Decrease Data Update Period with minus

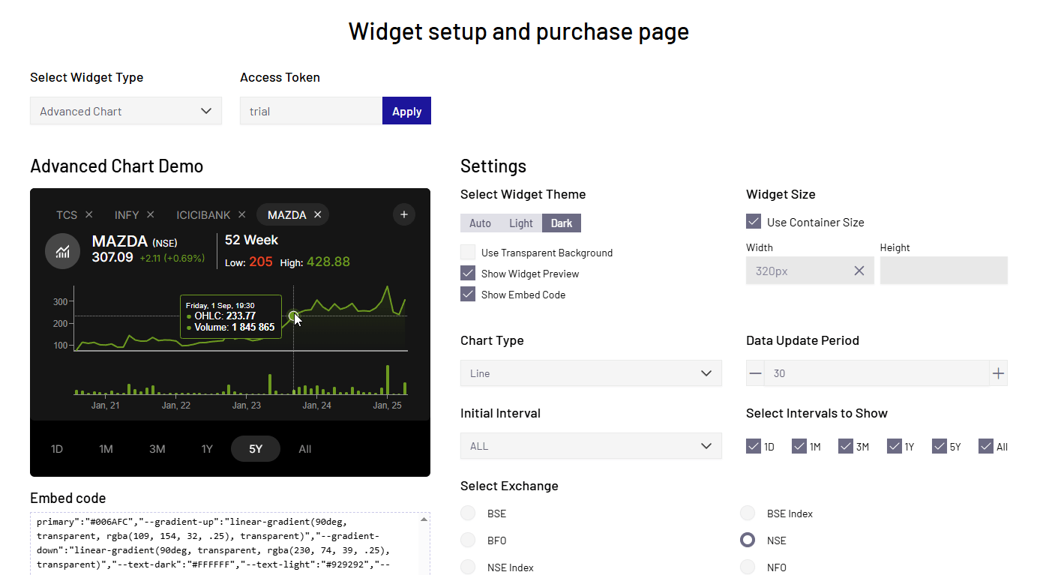[x=755, y=373]
